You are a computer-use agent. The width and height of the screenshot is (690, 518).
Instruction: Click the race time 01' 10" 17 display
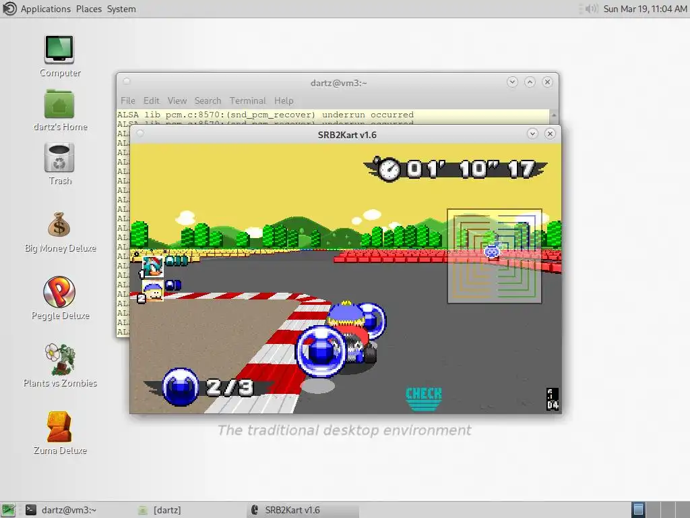click(x=471, y=169)
